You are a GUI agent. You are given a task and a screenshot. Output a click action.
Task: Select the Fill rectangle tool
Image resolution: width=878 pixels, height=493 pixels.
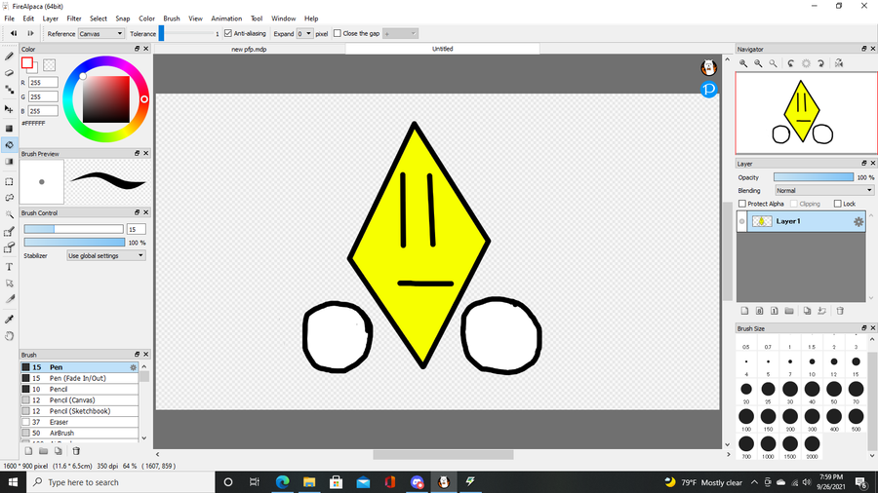click(x=10, y=128)
